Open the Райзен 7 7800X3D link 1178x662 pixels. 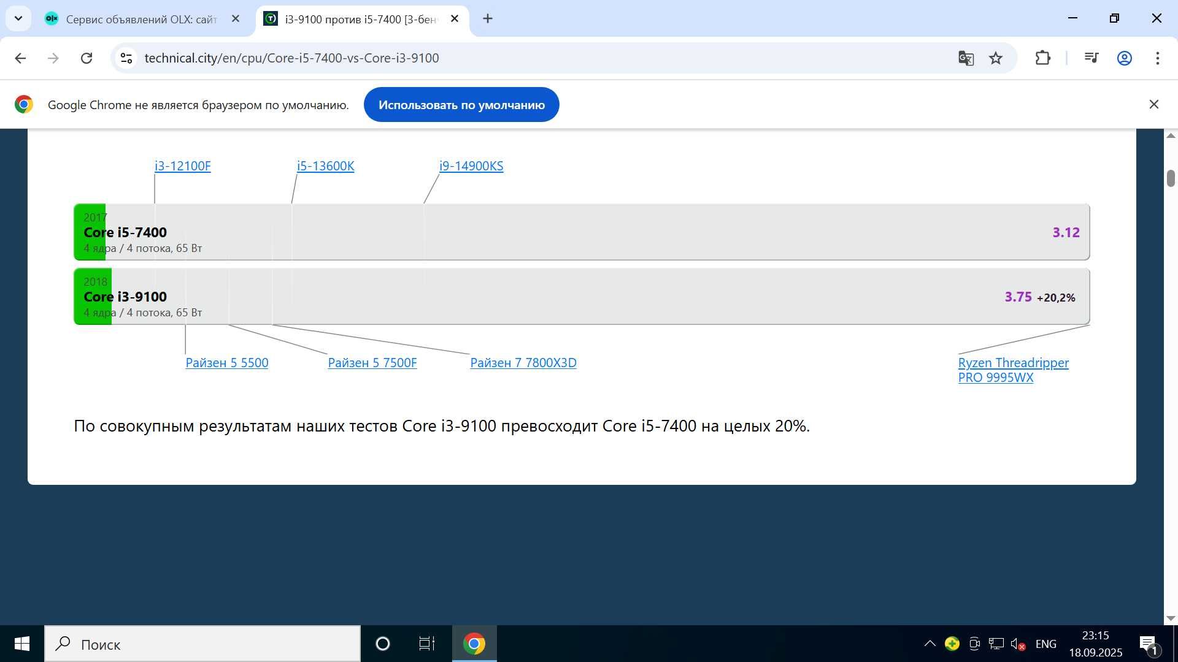[523, 363]
